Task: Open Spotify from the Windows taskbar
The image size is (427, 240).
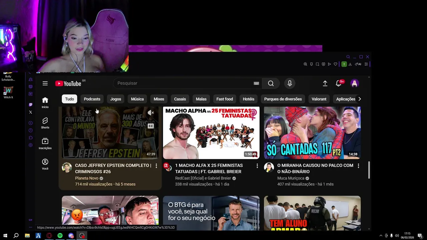Action: point(60,236)
